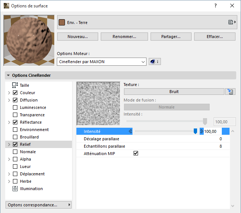Click the decrease arrow left of Intensité slider
The image size is (241, 213).
[130, 131]
